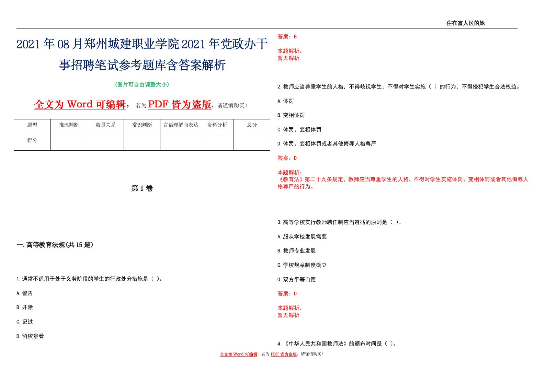Click the header text '住在富人区的她'
This screenshot has width=545, height=385.
pyautogui.click(x=465, y=23)
